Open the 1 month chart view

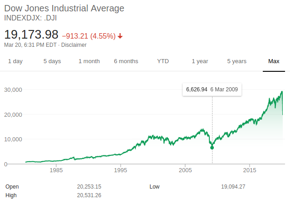[89, 61]
